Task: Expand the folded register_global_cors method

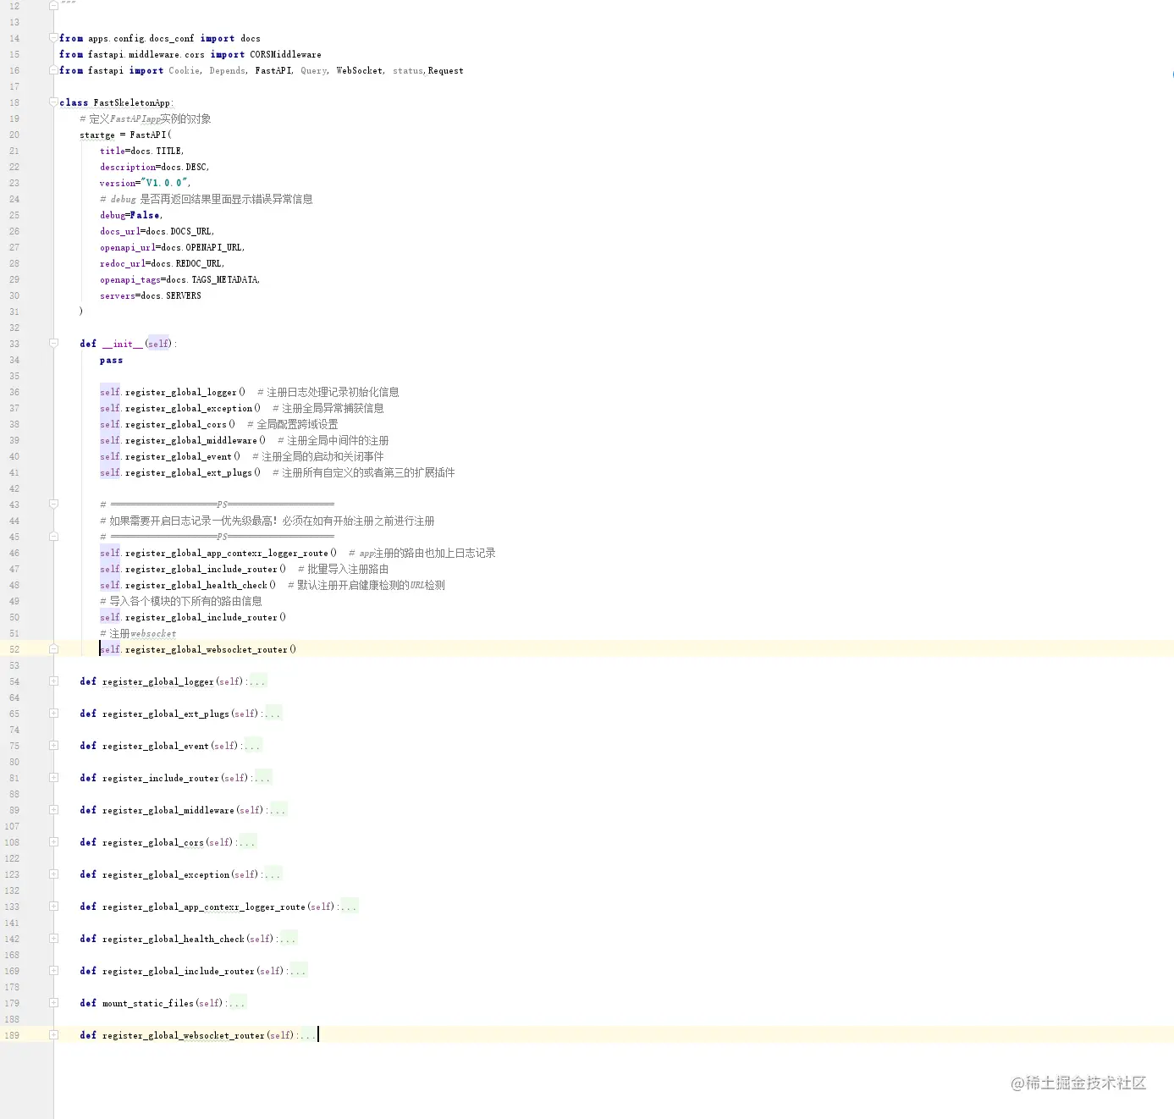Action: [53, 842]
